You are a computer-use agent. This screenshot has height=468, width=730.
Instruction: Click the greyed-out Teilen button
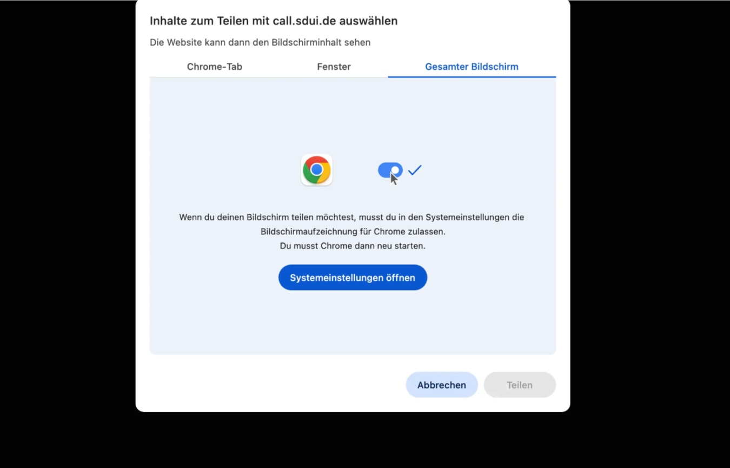pos(520,385)
